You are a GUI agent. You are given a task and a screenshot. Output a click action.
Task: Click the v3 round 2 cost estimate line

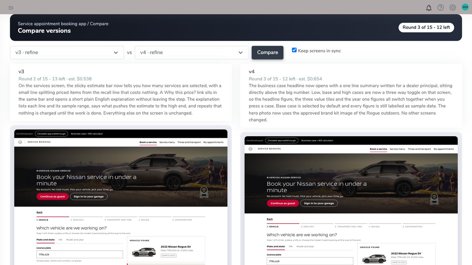55,79
